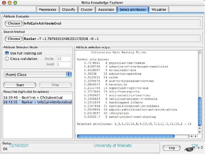This screenshot has width=205, height=154.
Task: Go to the Associate tab
Action: tap(106, 10)
